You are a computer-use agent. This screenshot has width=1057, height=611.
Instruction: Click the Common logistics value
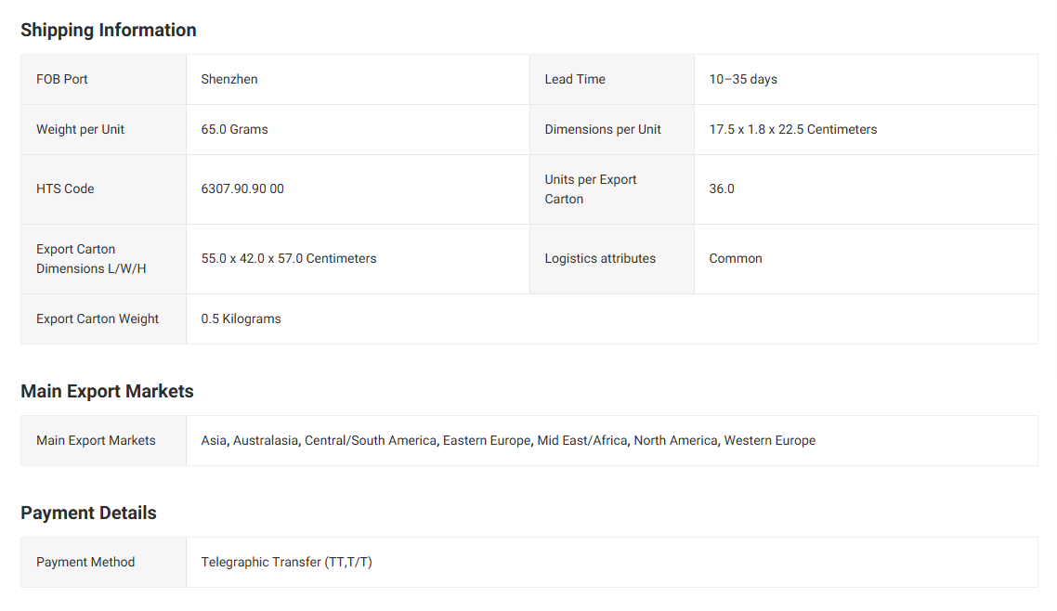[736, 258]
